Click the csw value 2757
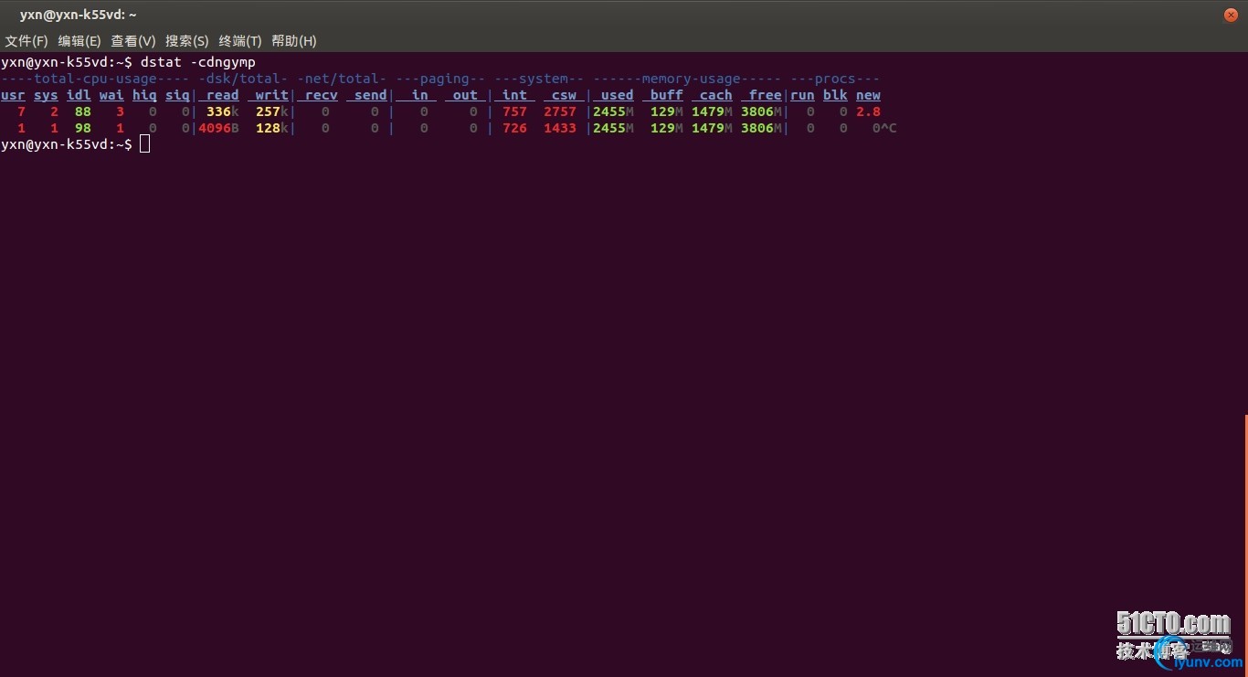Image resolution: width=1248 pixels, height=677 pixels. (x=560, y=111)
